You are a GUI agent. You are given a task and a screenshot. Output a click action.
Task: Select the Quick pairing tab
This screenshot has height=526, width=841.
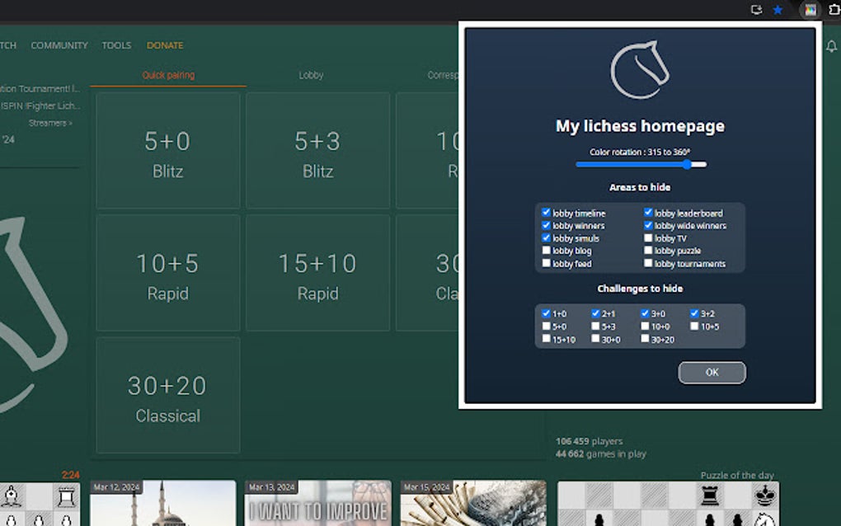click(168, 75)
